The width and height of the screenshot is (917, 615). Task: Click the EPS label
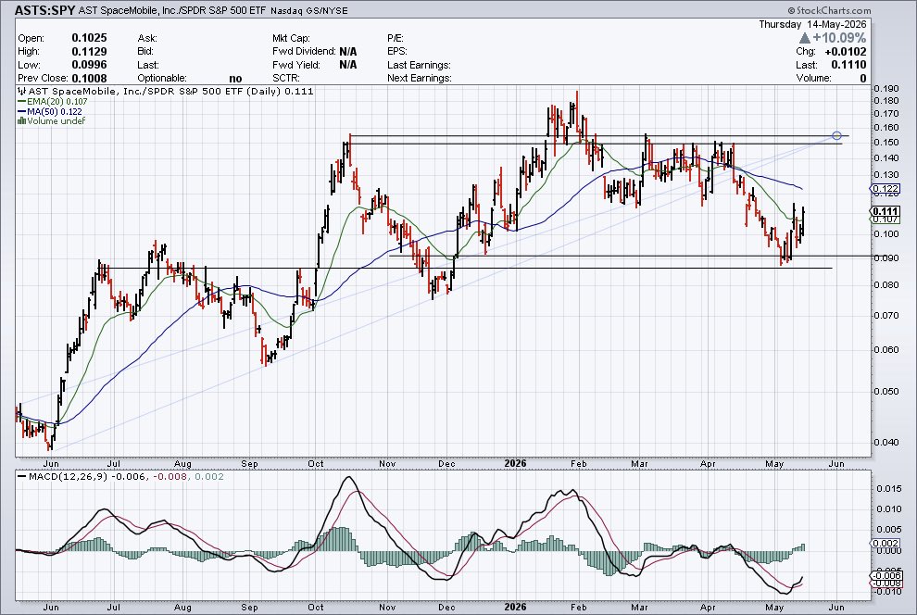[397, 52]
